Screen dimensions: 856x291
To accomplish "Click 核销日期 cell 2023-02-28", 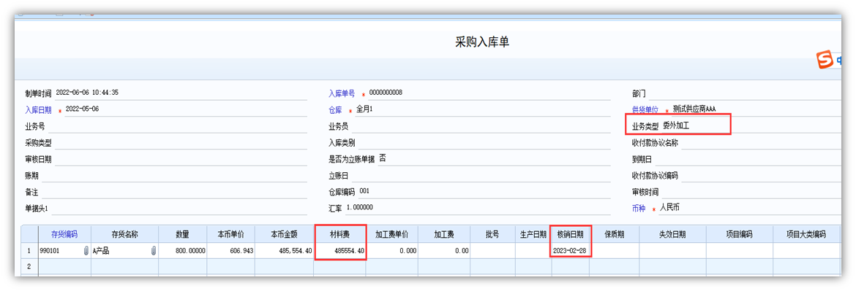I will coord(570,251).
